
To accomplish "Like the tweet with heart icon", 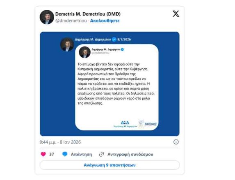I will coord(43,154).
